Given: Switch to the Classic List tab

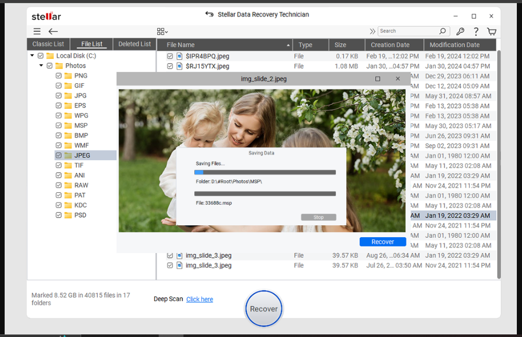Looking at the screenshot, I should pyautogui.click(x=48, y=44).
